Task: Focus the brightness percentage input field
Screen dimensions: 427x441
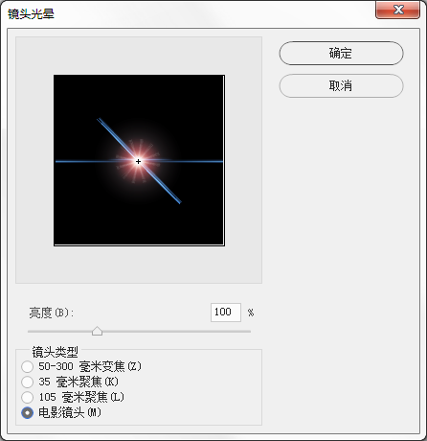Action: (x=226, y=313)
